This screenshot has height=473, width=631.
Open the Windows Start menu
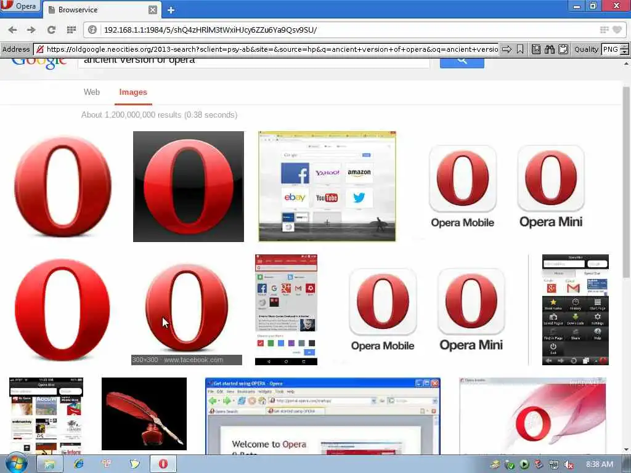[17, 464]
